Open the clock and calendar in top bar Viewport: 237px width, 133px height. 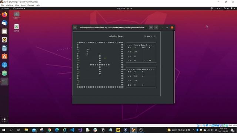[x=123, y=8]
